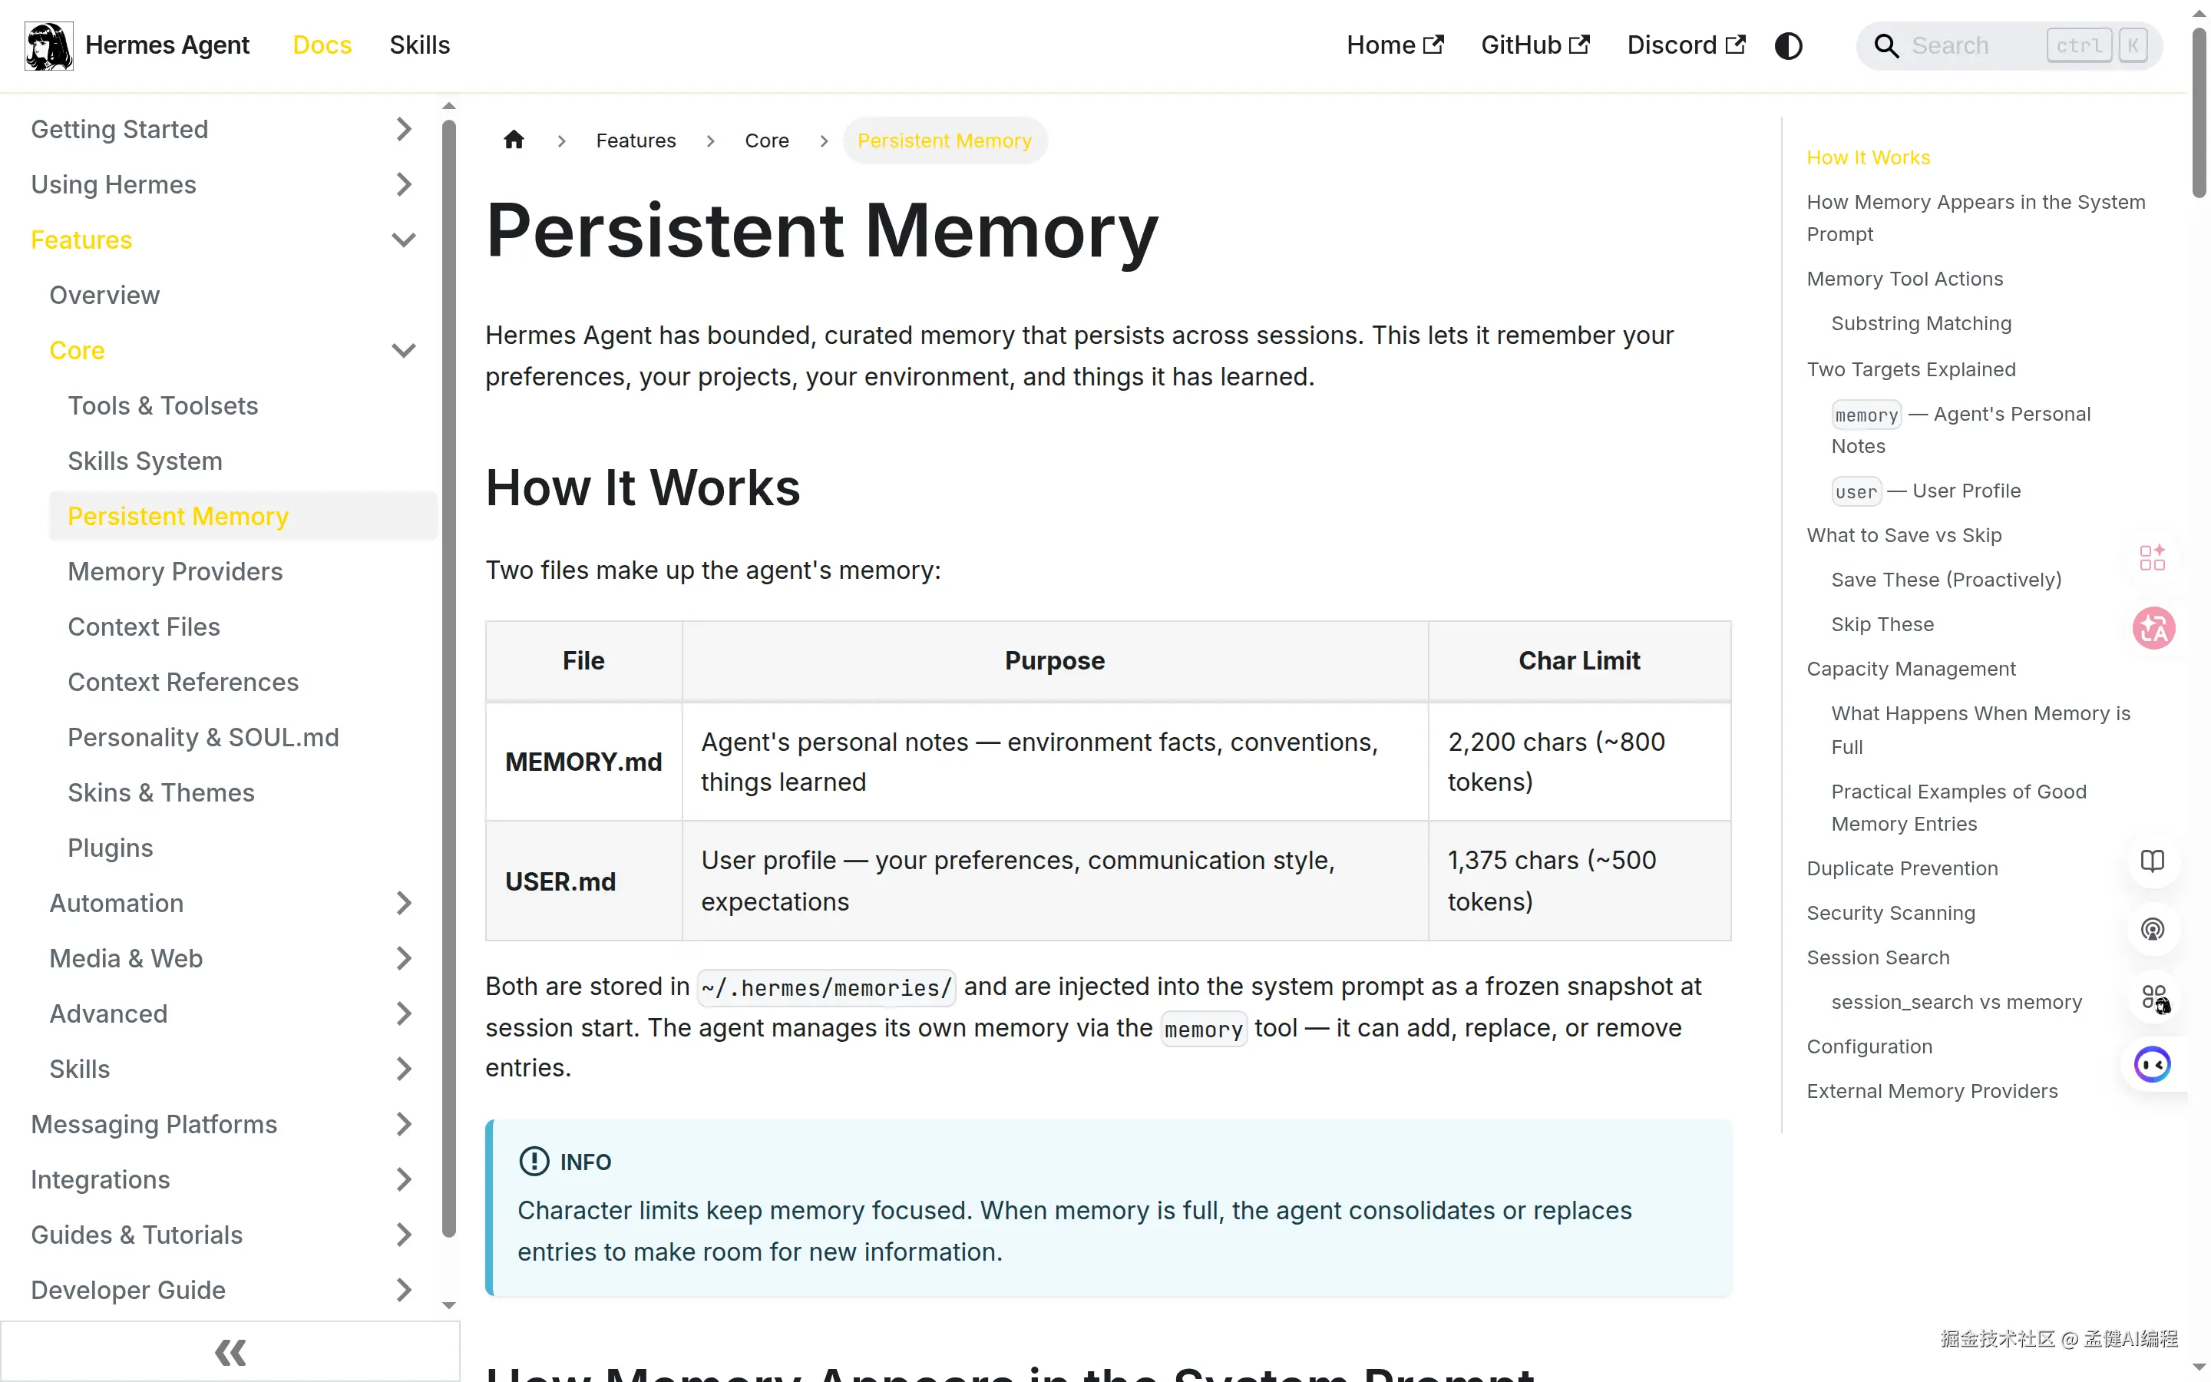This screenshot has height=1382, width=2211.
Task: Collapse the sidebar with double-arrow button
Action: pos(230,1351)
